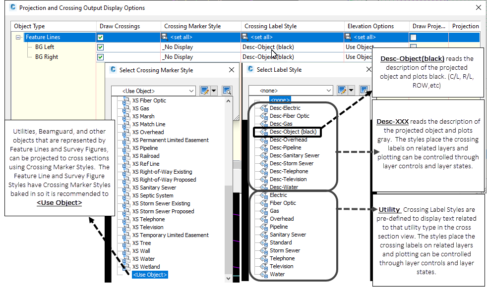Screen dimensions: 487x287
Task: Select XS Right-of-Way Proposed marker style
Action: coord(164,179)
